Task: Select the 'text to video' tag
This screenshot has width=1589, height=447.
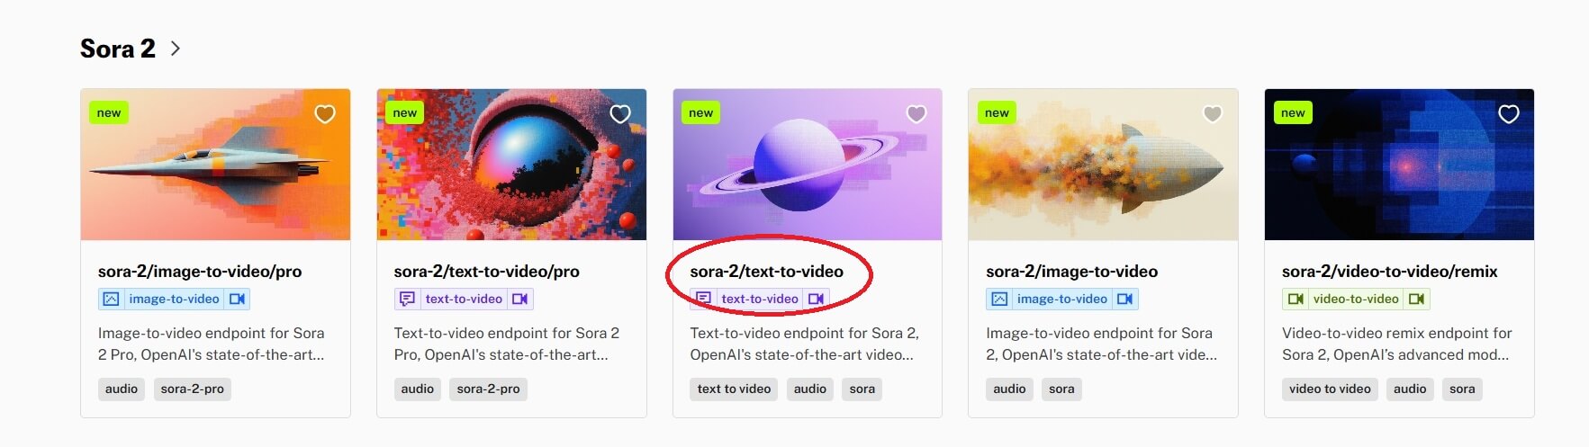Action: tap(734, 389)
